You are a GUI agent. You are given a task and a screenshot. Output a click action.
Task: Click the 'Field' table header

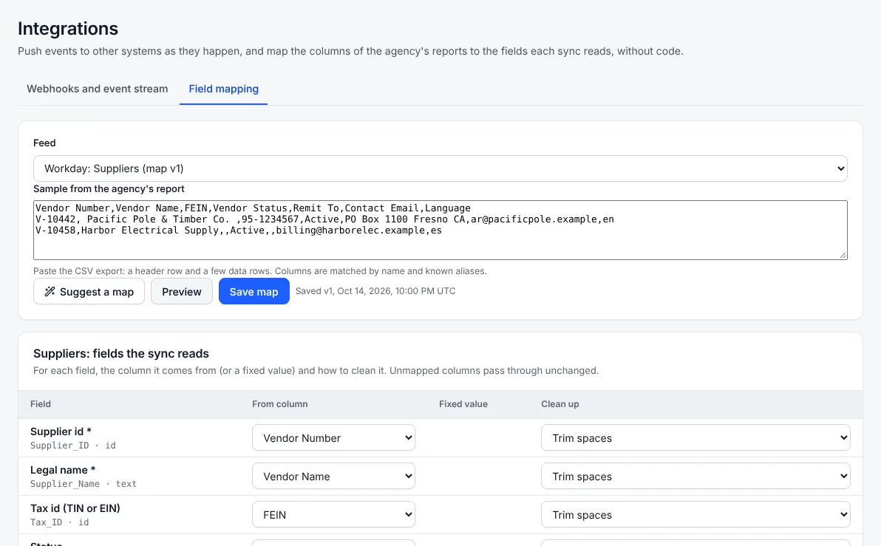click(41, 404)
